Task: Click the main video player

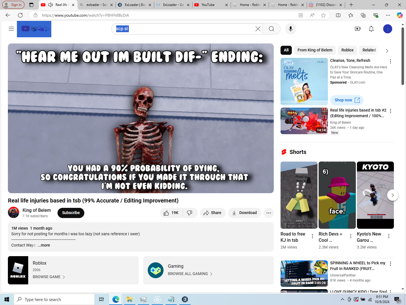Action: (x=141, y=118)
